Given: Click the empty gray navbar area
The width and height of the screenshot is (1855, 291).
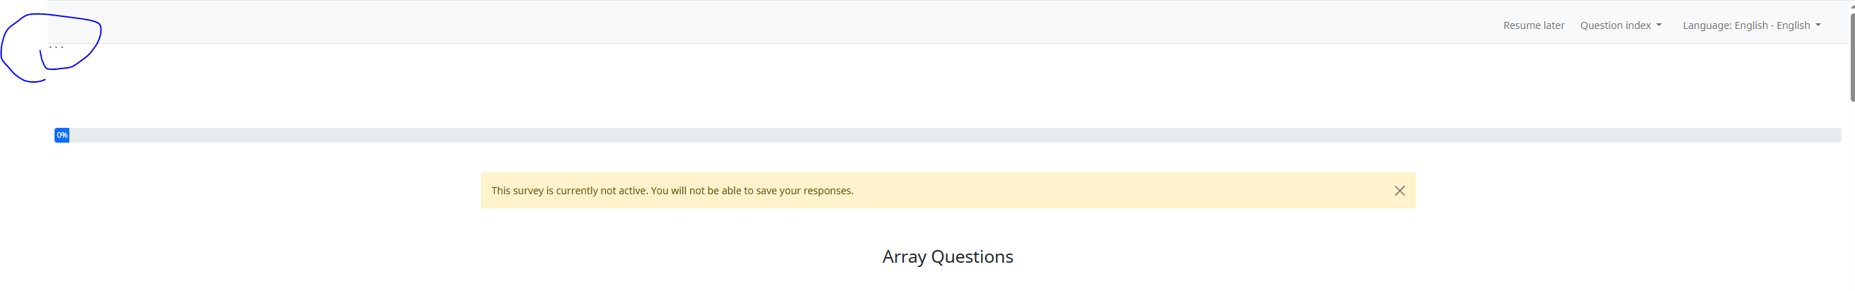Looking at the screenshot, I should [720, 22].
